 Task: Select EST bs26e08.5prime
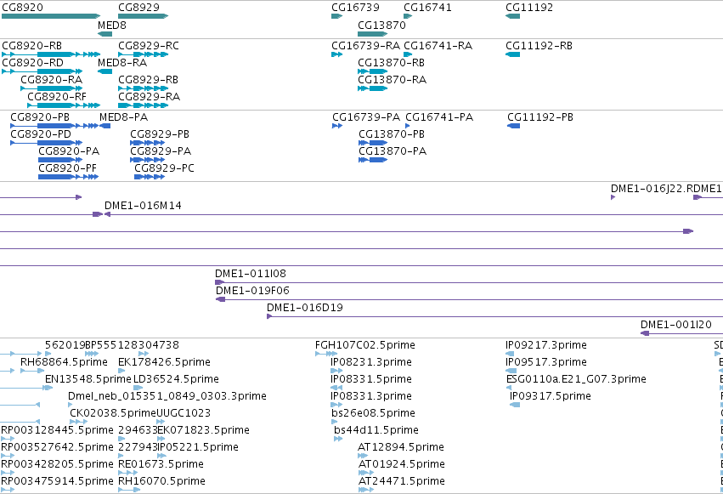[x=374, y=413]
